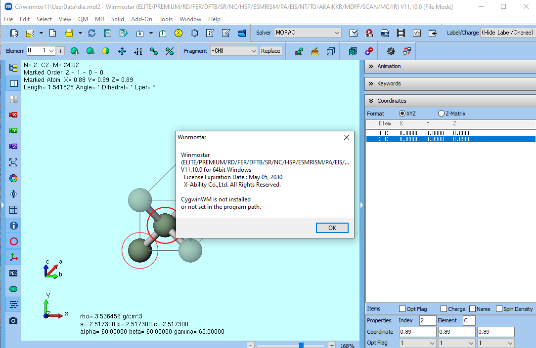Click the color wheel sidebar icon

coord(13,178)
